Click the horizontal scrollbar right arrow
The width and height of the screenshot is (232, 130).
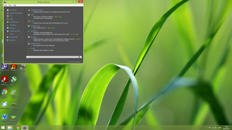click(x=81, y=57)
